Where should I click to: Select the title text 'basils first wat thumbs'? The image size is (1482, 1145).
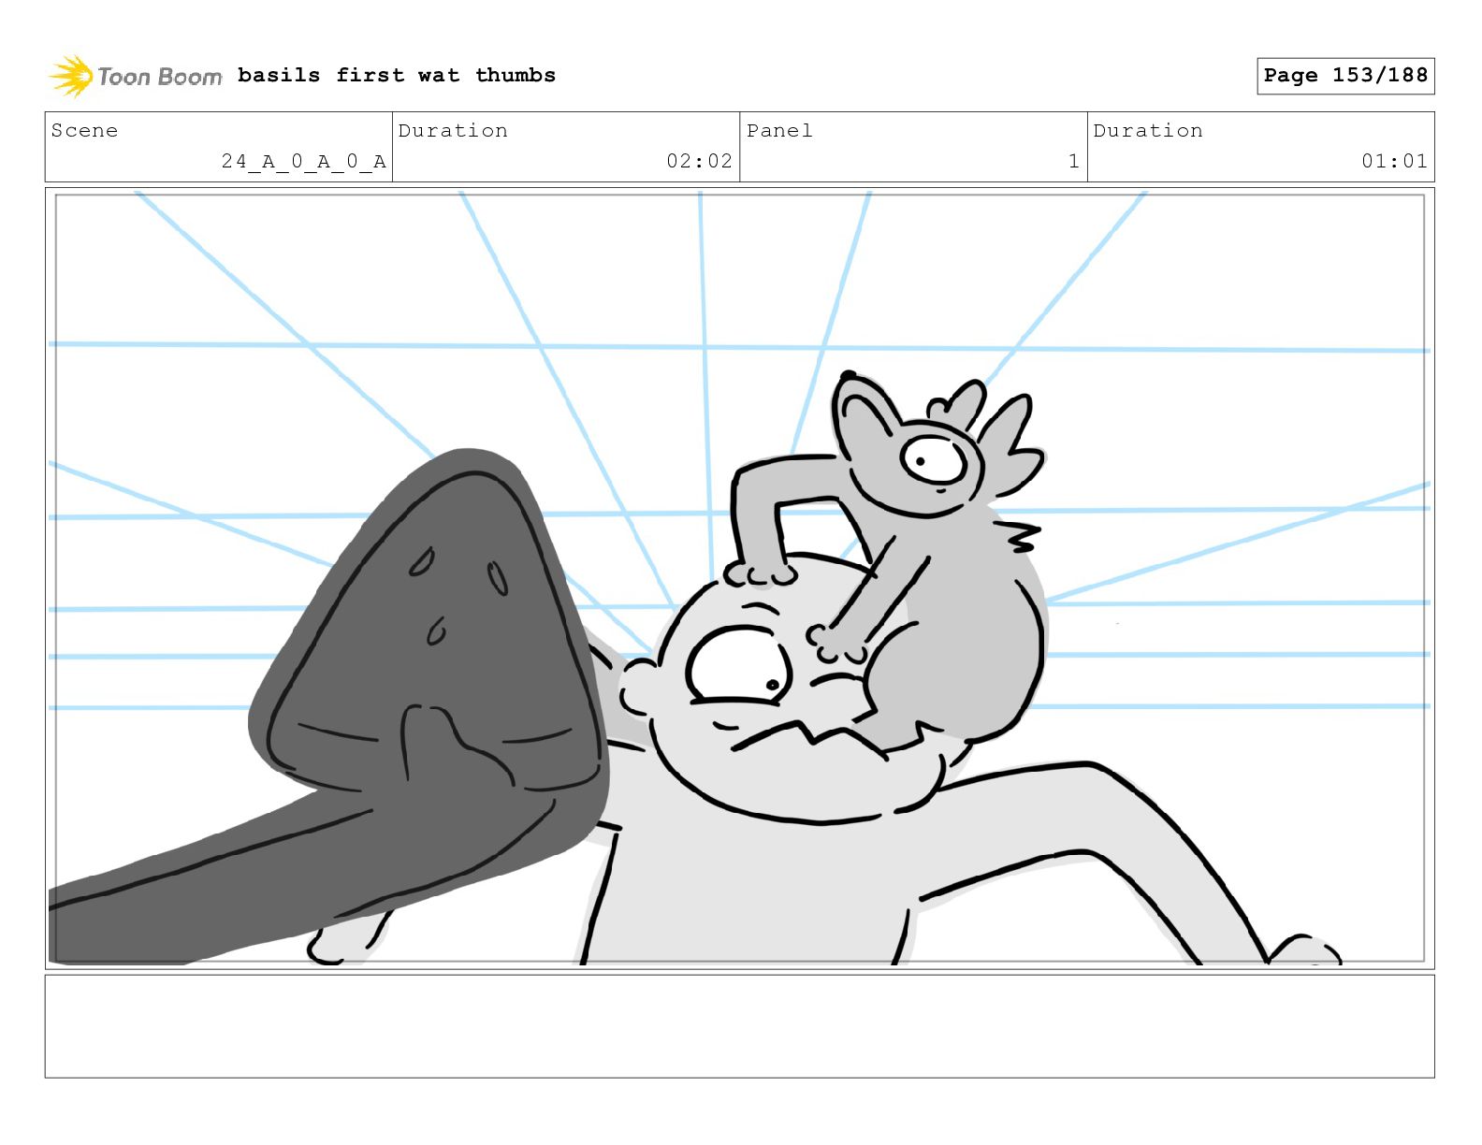coord(397,75)
